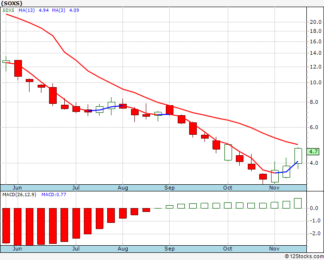Click the rightmost green MACD histogram bar
Viewport: 324px width, 260px height.
coord(298,203)
